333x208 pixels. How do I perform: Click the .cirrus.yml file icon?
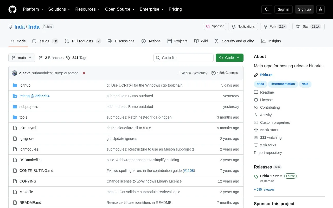point(15,128)
